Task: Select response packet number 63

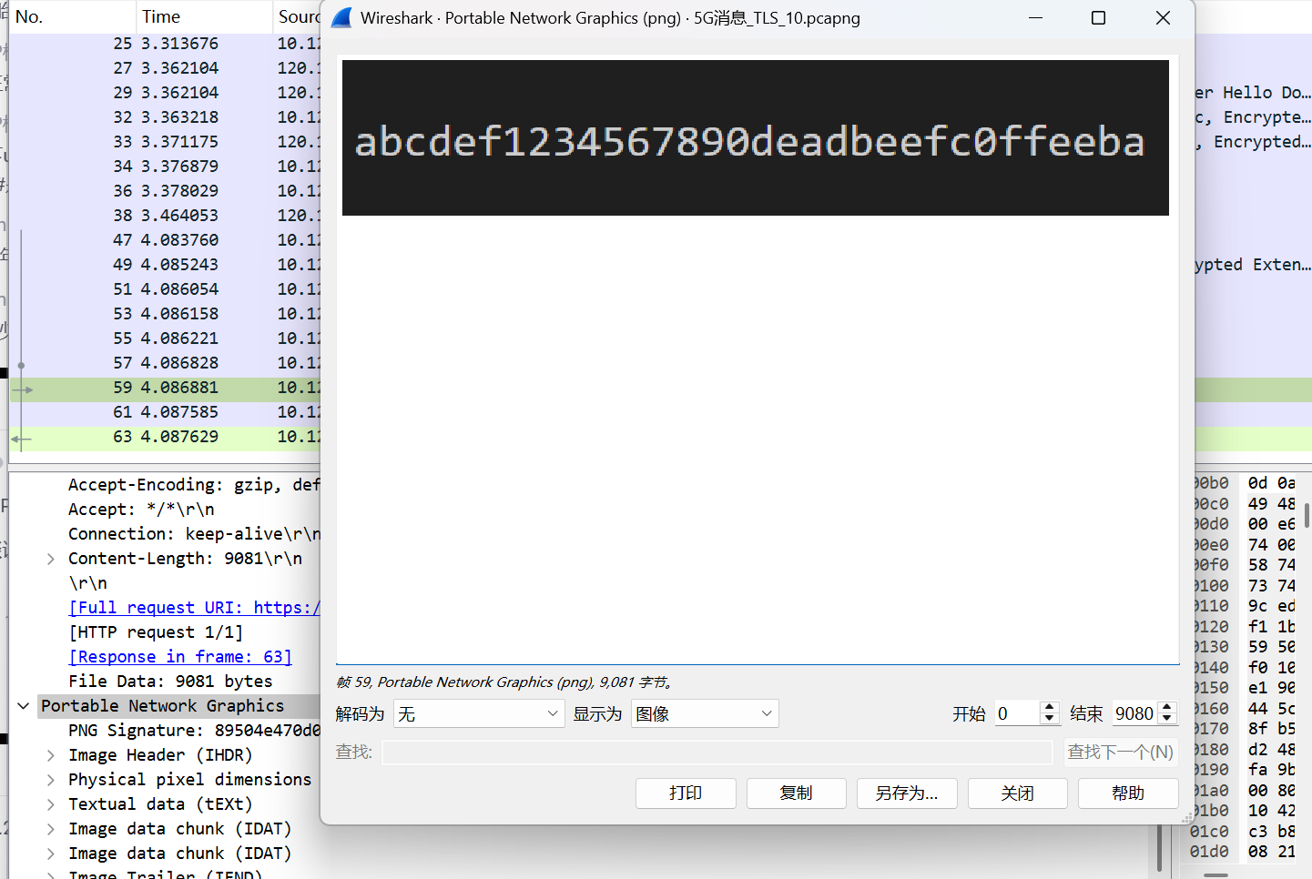Action: 165,437
